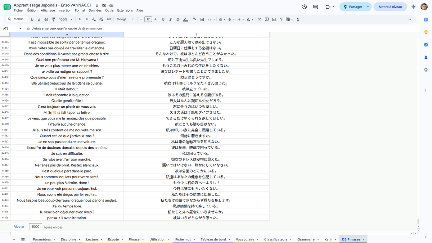
Task: Click the insert chart icon
Action: [274, 19]
